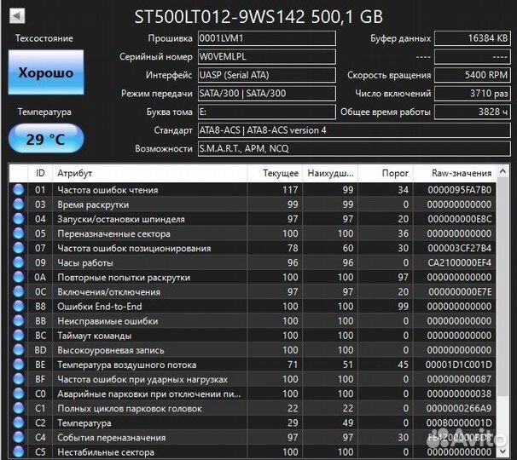Click the blue status orb for attribute 01
Screen dimensions: 517x460
[19, 190]
